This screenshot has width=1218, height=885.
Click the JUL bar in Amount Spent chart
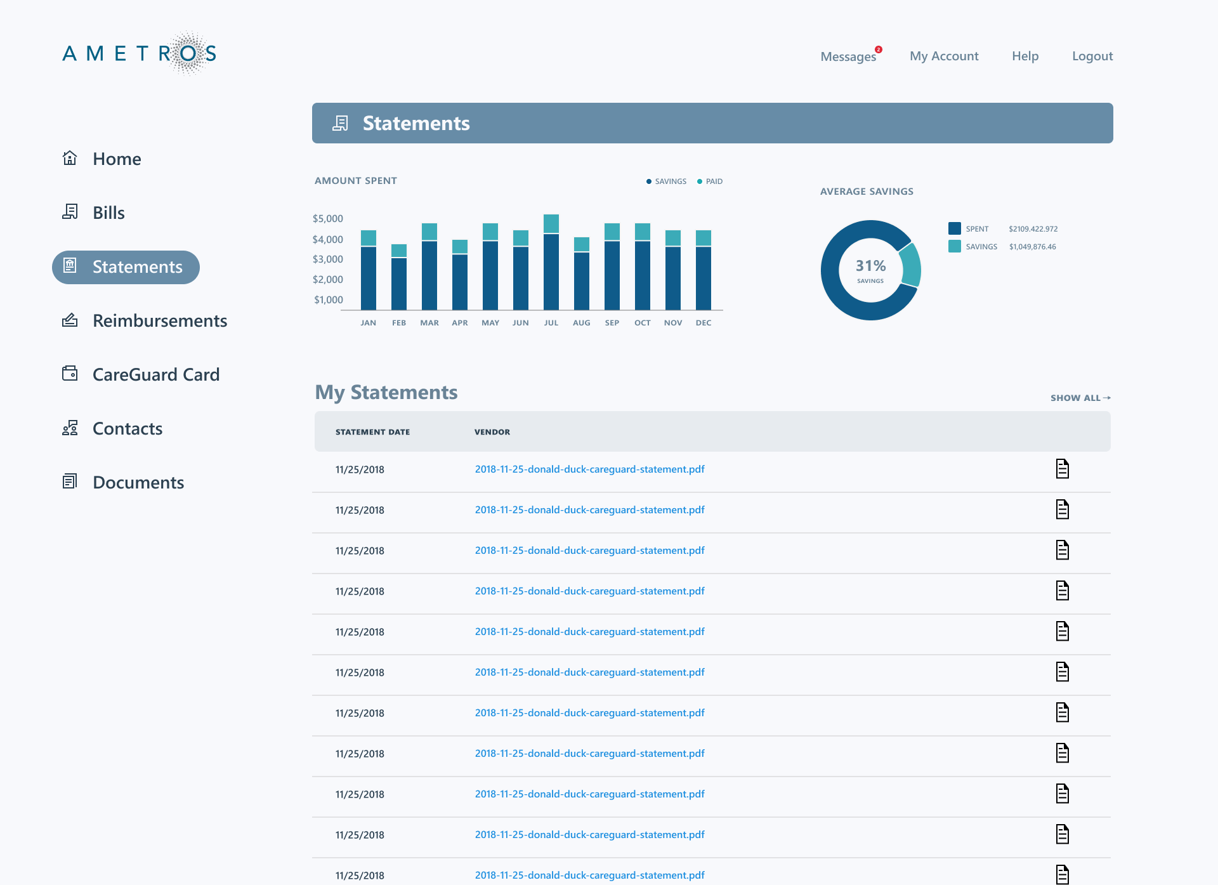pos(551,262)
